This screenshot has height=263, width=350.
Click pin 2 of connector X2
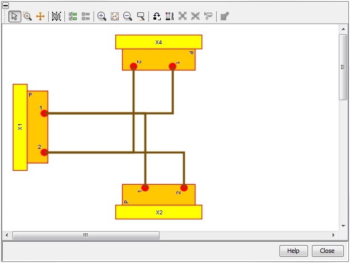(184, 188)
